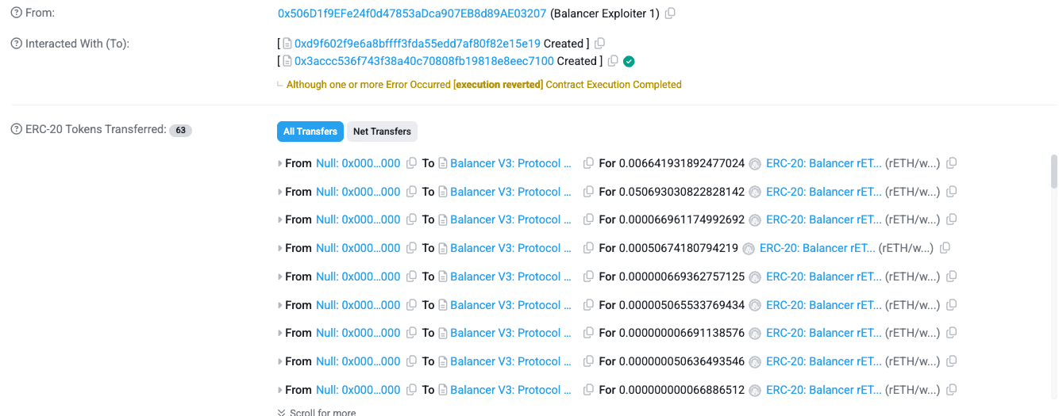Viewport: 1059px width, 416px height.
Task: Switch to the All Transfers tab
Action: click(x=310, y=132)
